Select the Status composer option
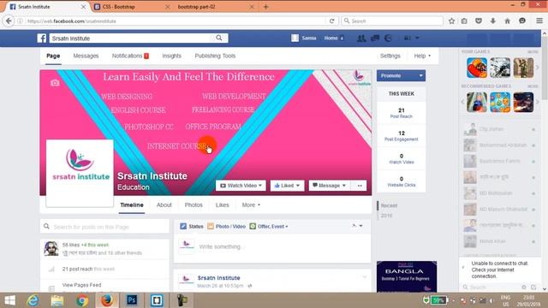548x308 pixels. pos(192,226)
